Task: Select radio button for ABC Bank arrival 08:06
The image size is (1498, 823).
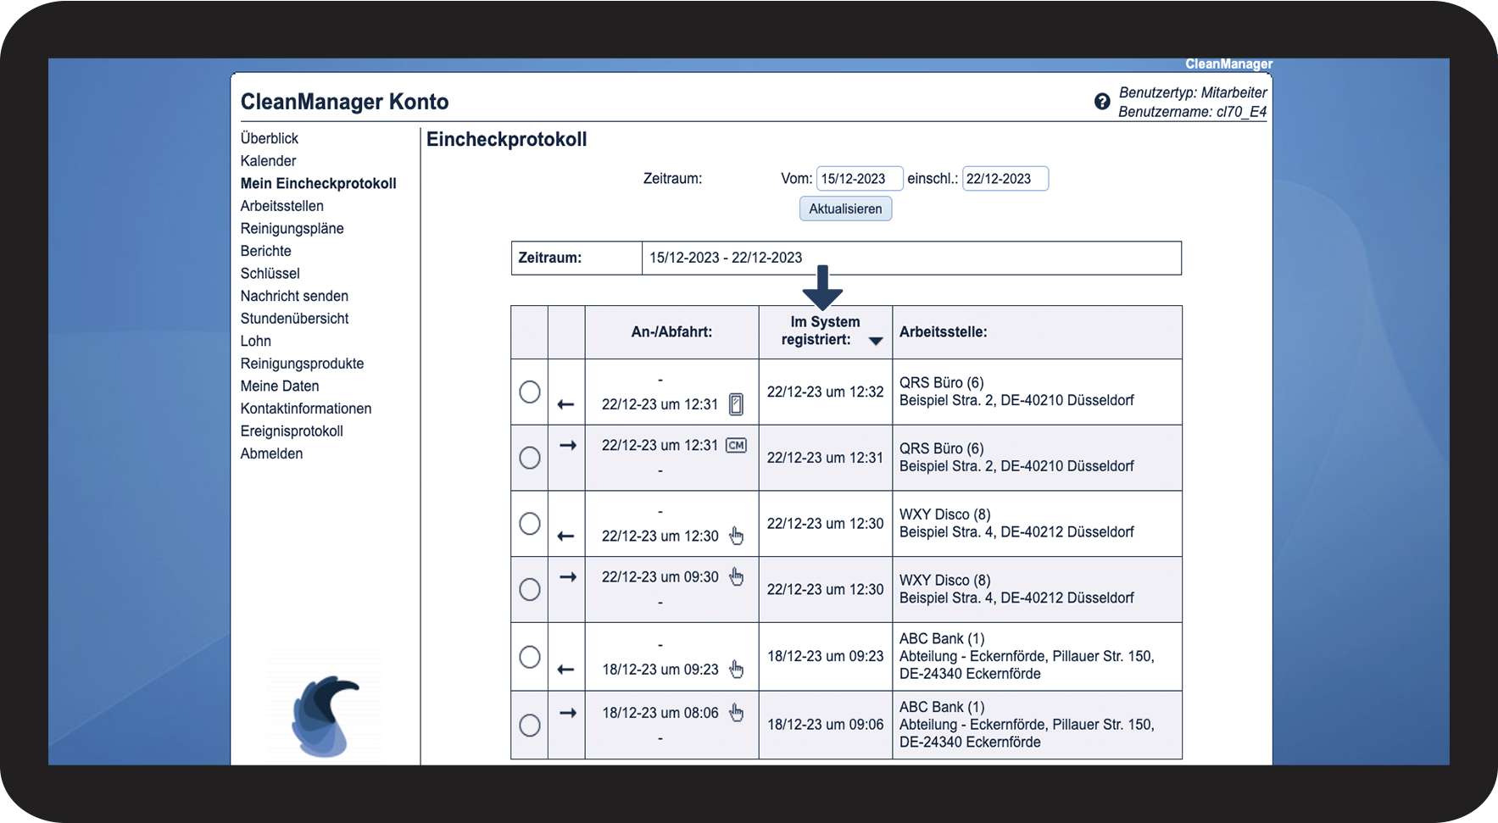Action: 530,725
